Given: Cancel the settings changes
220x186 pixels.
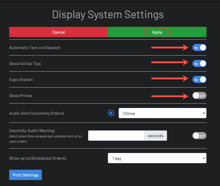Looking at the screenshot, I should [58, 32].
